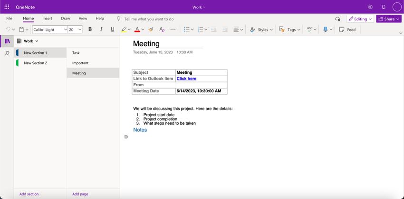The width and height of the screenshot is (404, 199).
Task: Open the Important page
Action: pos(93,63)
